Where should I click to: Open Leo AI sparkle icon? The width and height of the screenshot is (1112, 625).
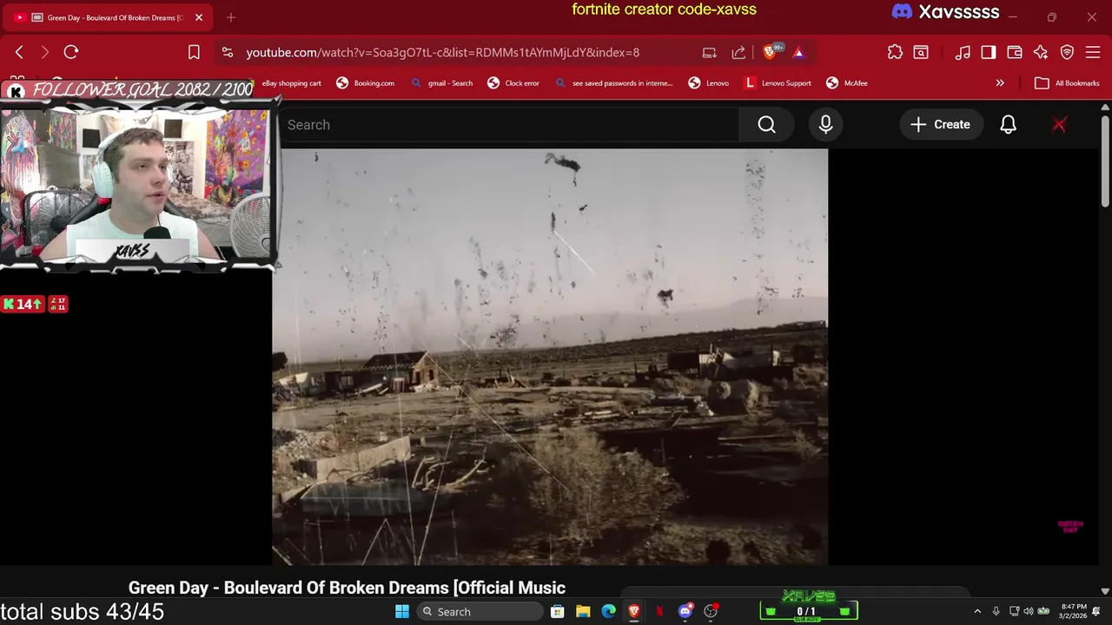point(1041,52)
